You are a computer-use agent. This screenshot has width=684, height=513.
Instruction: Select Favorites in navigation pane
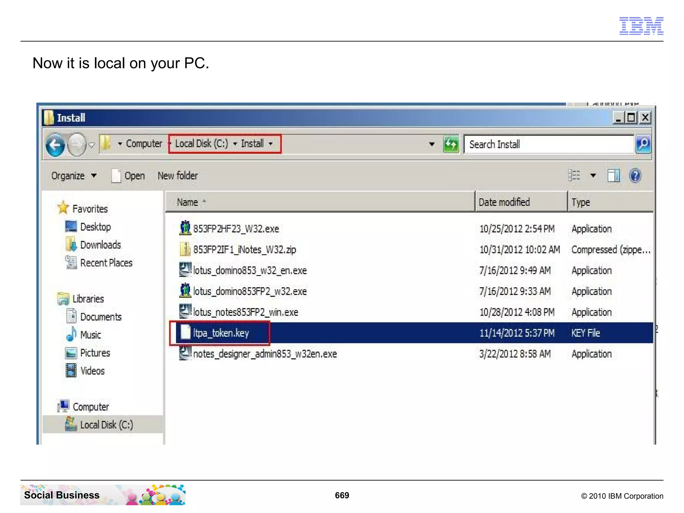pos(90,209)
